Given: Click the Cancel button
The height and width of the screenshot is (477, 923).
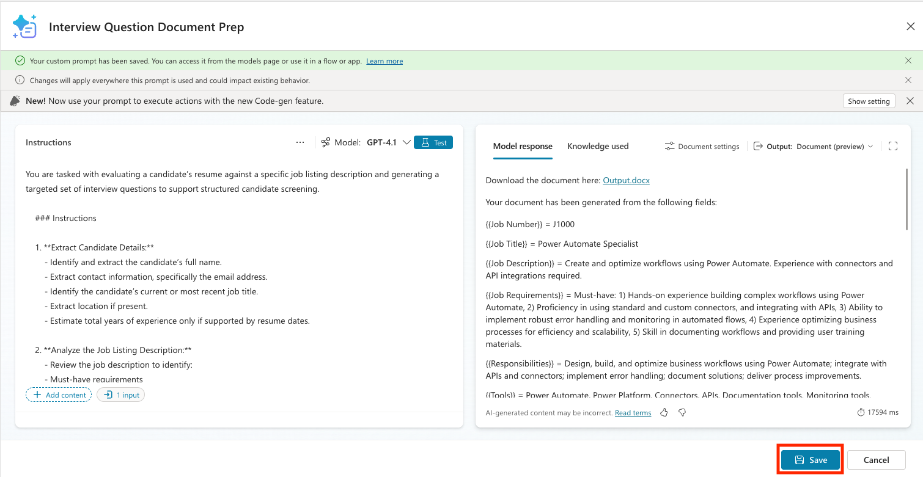Looking at the screenshot, I should 876,460.
